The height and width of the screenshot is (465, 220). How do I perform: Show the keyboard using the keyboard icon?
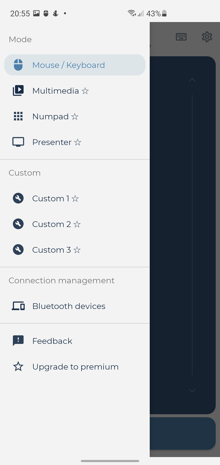pyautogui.click(x=181, y=37)
